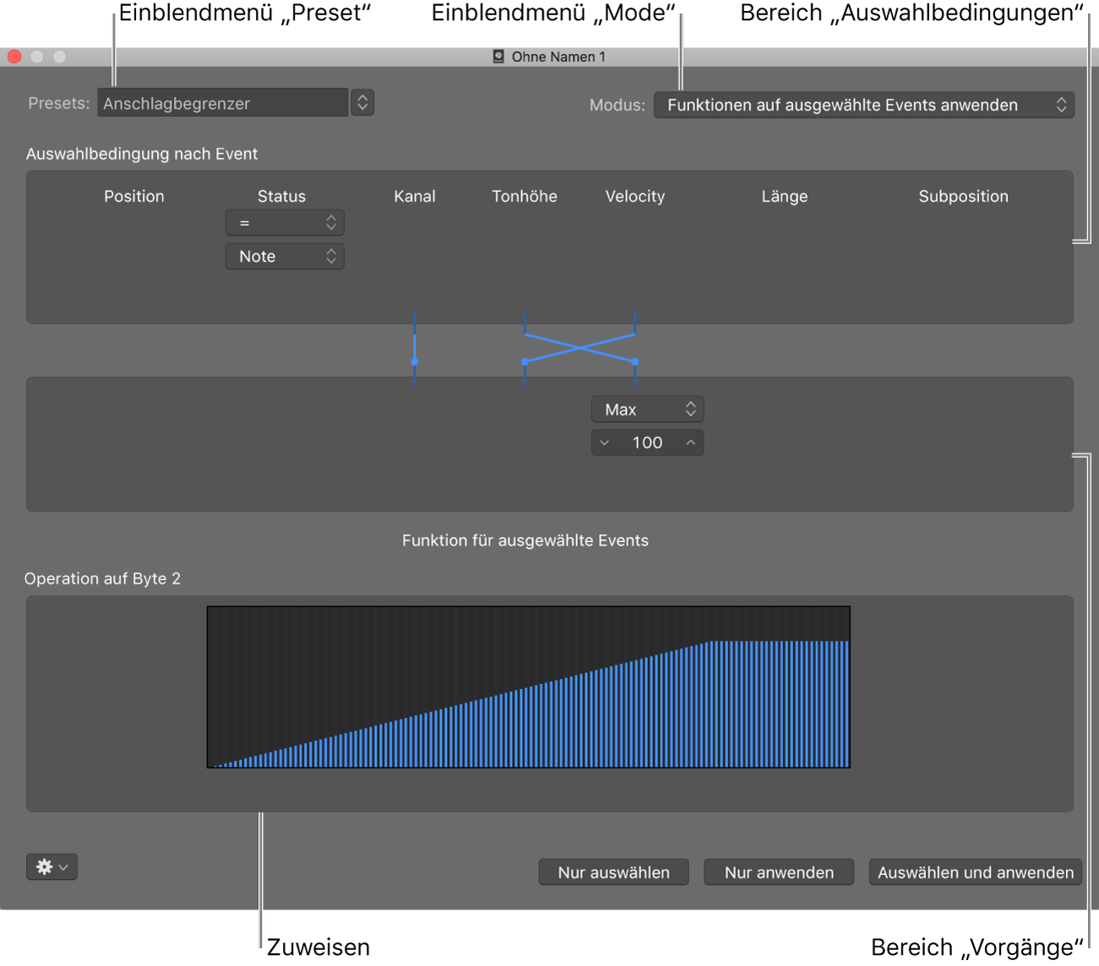Click the Nur auswählen button

click(613, 872)
